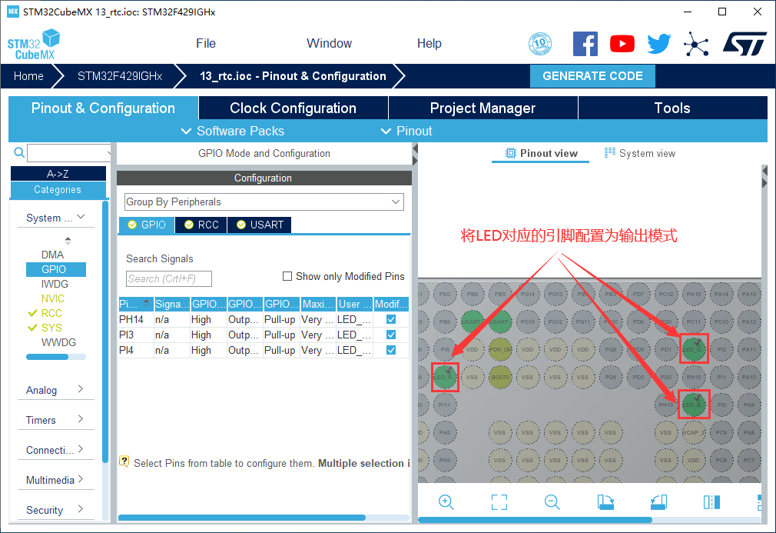Open the ST Facebook page icon
Image resolution: width=776 pixels, height=533 pixels.
click(x=585, y=44)
